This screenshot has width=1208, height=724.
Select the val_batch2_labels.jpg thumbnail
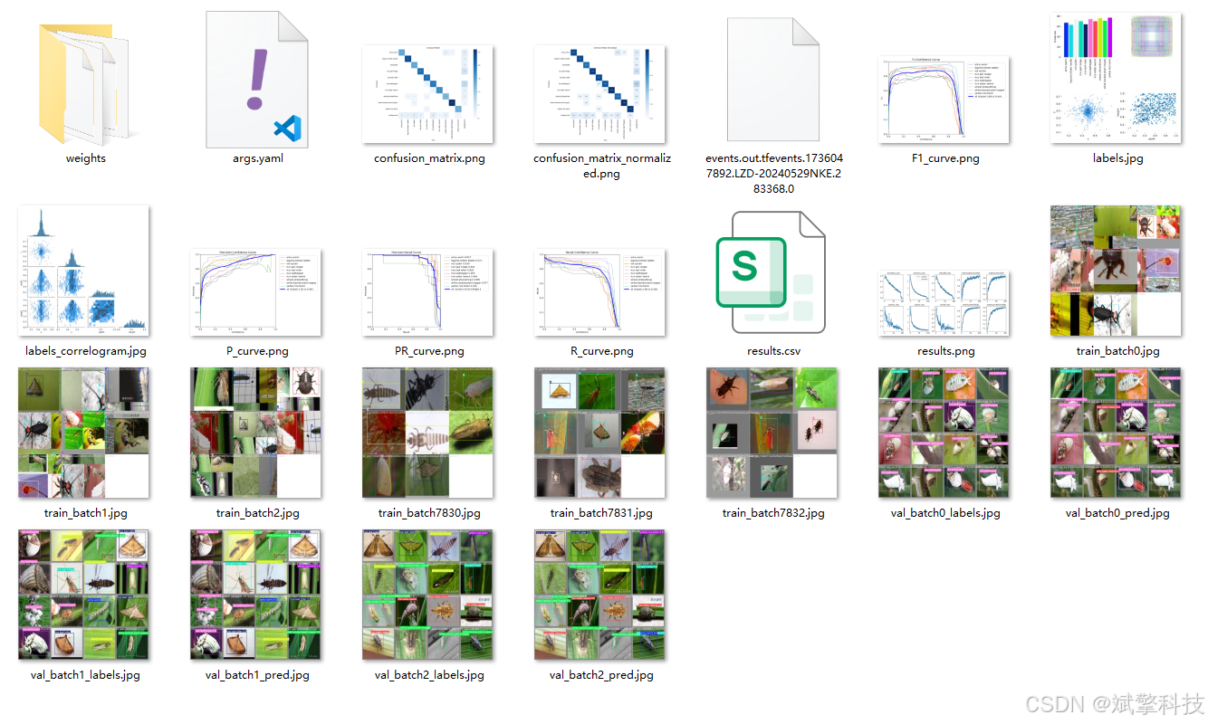(429, 595)
